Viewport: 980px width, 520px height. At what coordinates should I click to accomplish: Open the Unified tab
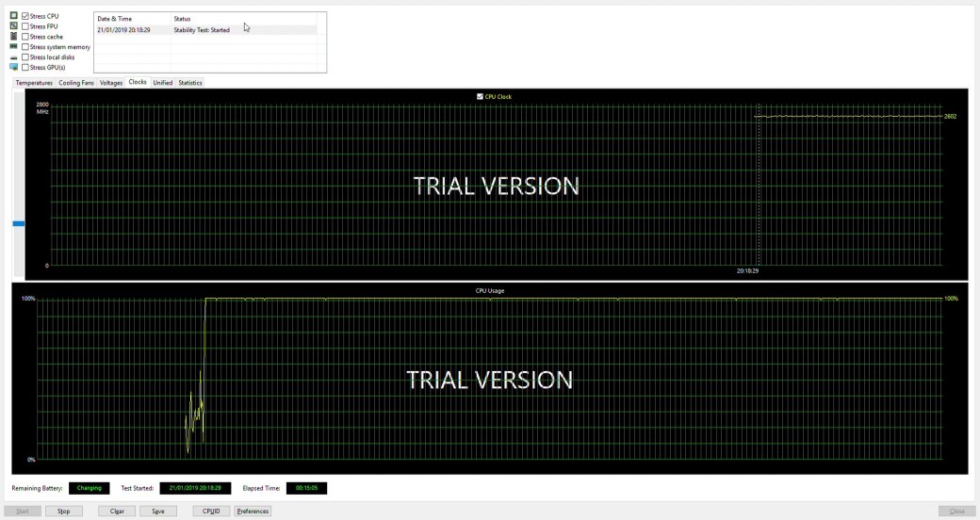163,83
